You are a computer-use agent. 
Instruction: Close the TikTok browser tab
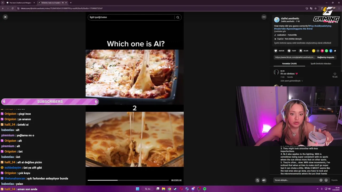point(66,3)
